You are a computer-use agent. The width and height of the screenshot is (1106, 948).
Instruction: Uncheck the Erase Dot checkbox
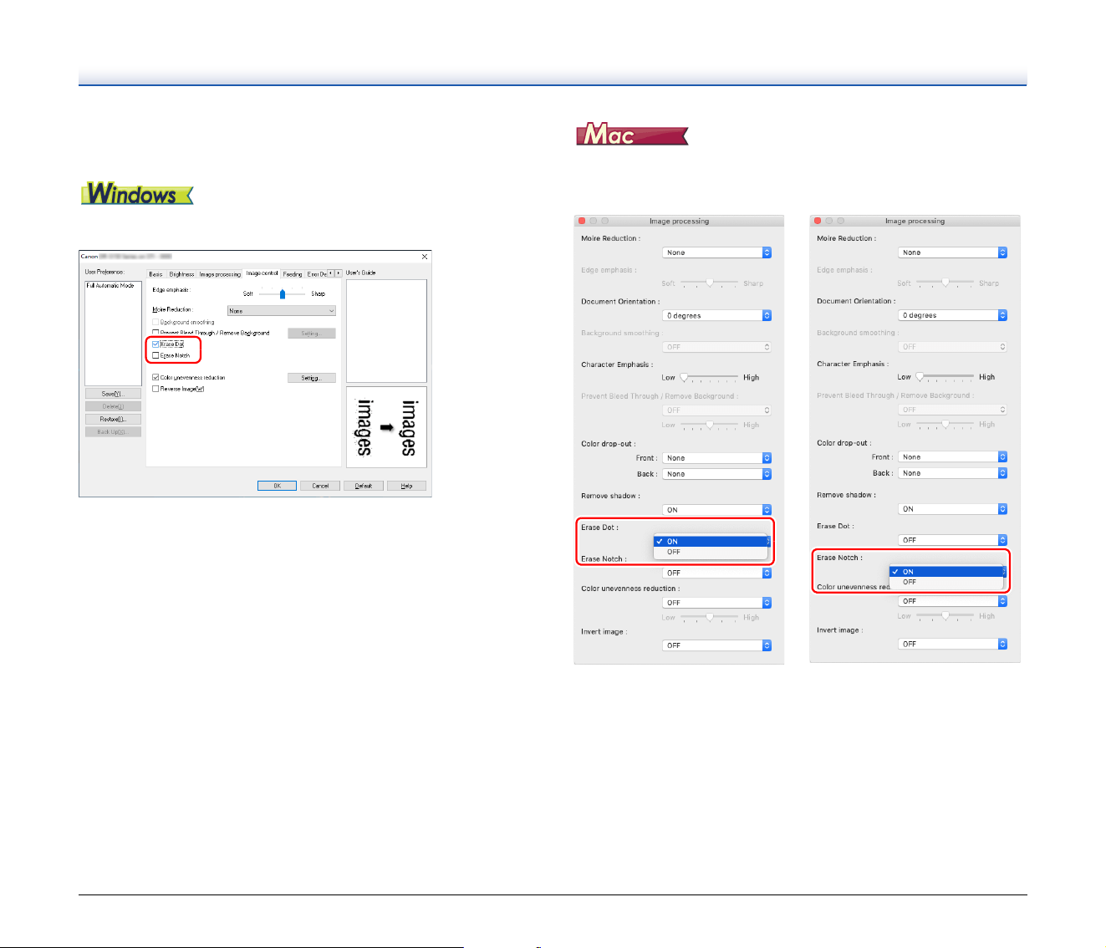coord(155,344)
